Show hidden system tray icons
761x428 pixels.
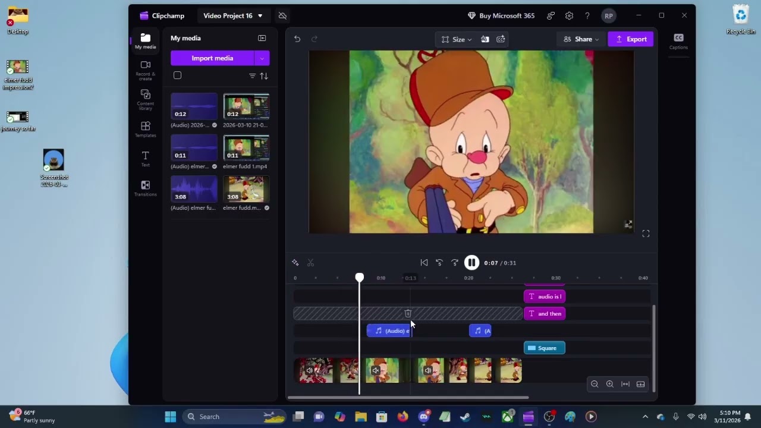(x=645, y=417)
